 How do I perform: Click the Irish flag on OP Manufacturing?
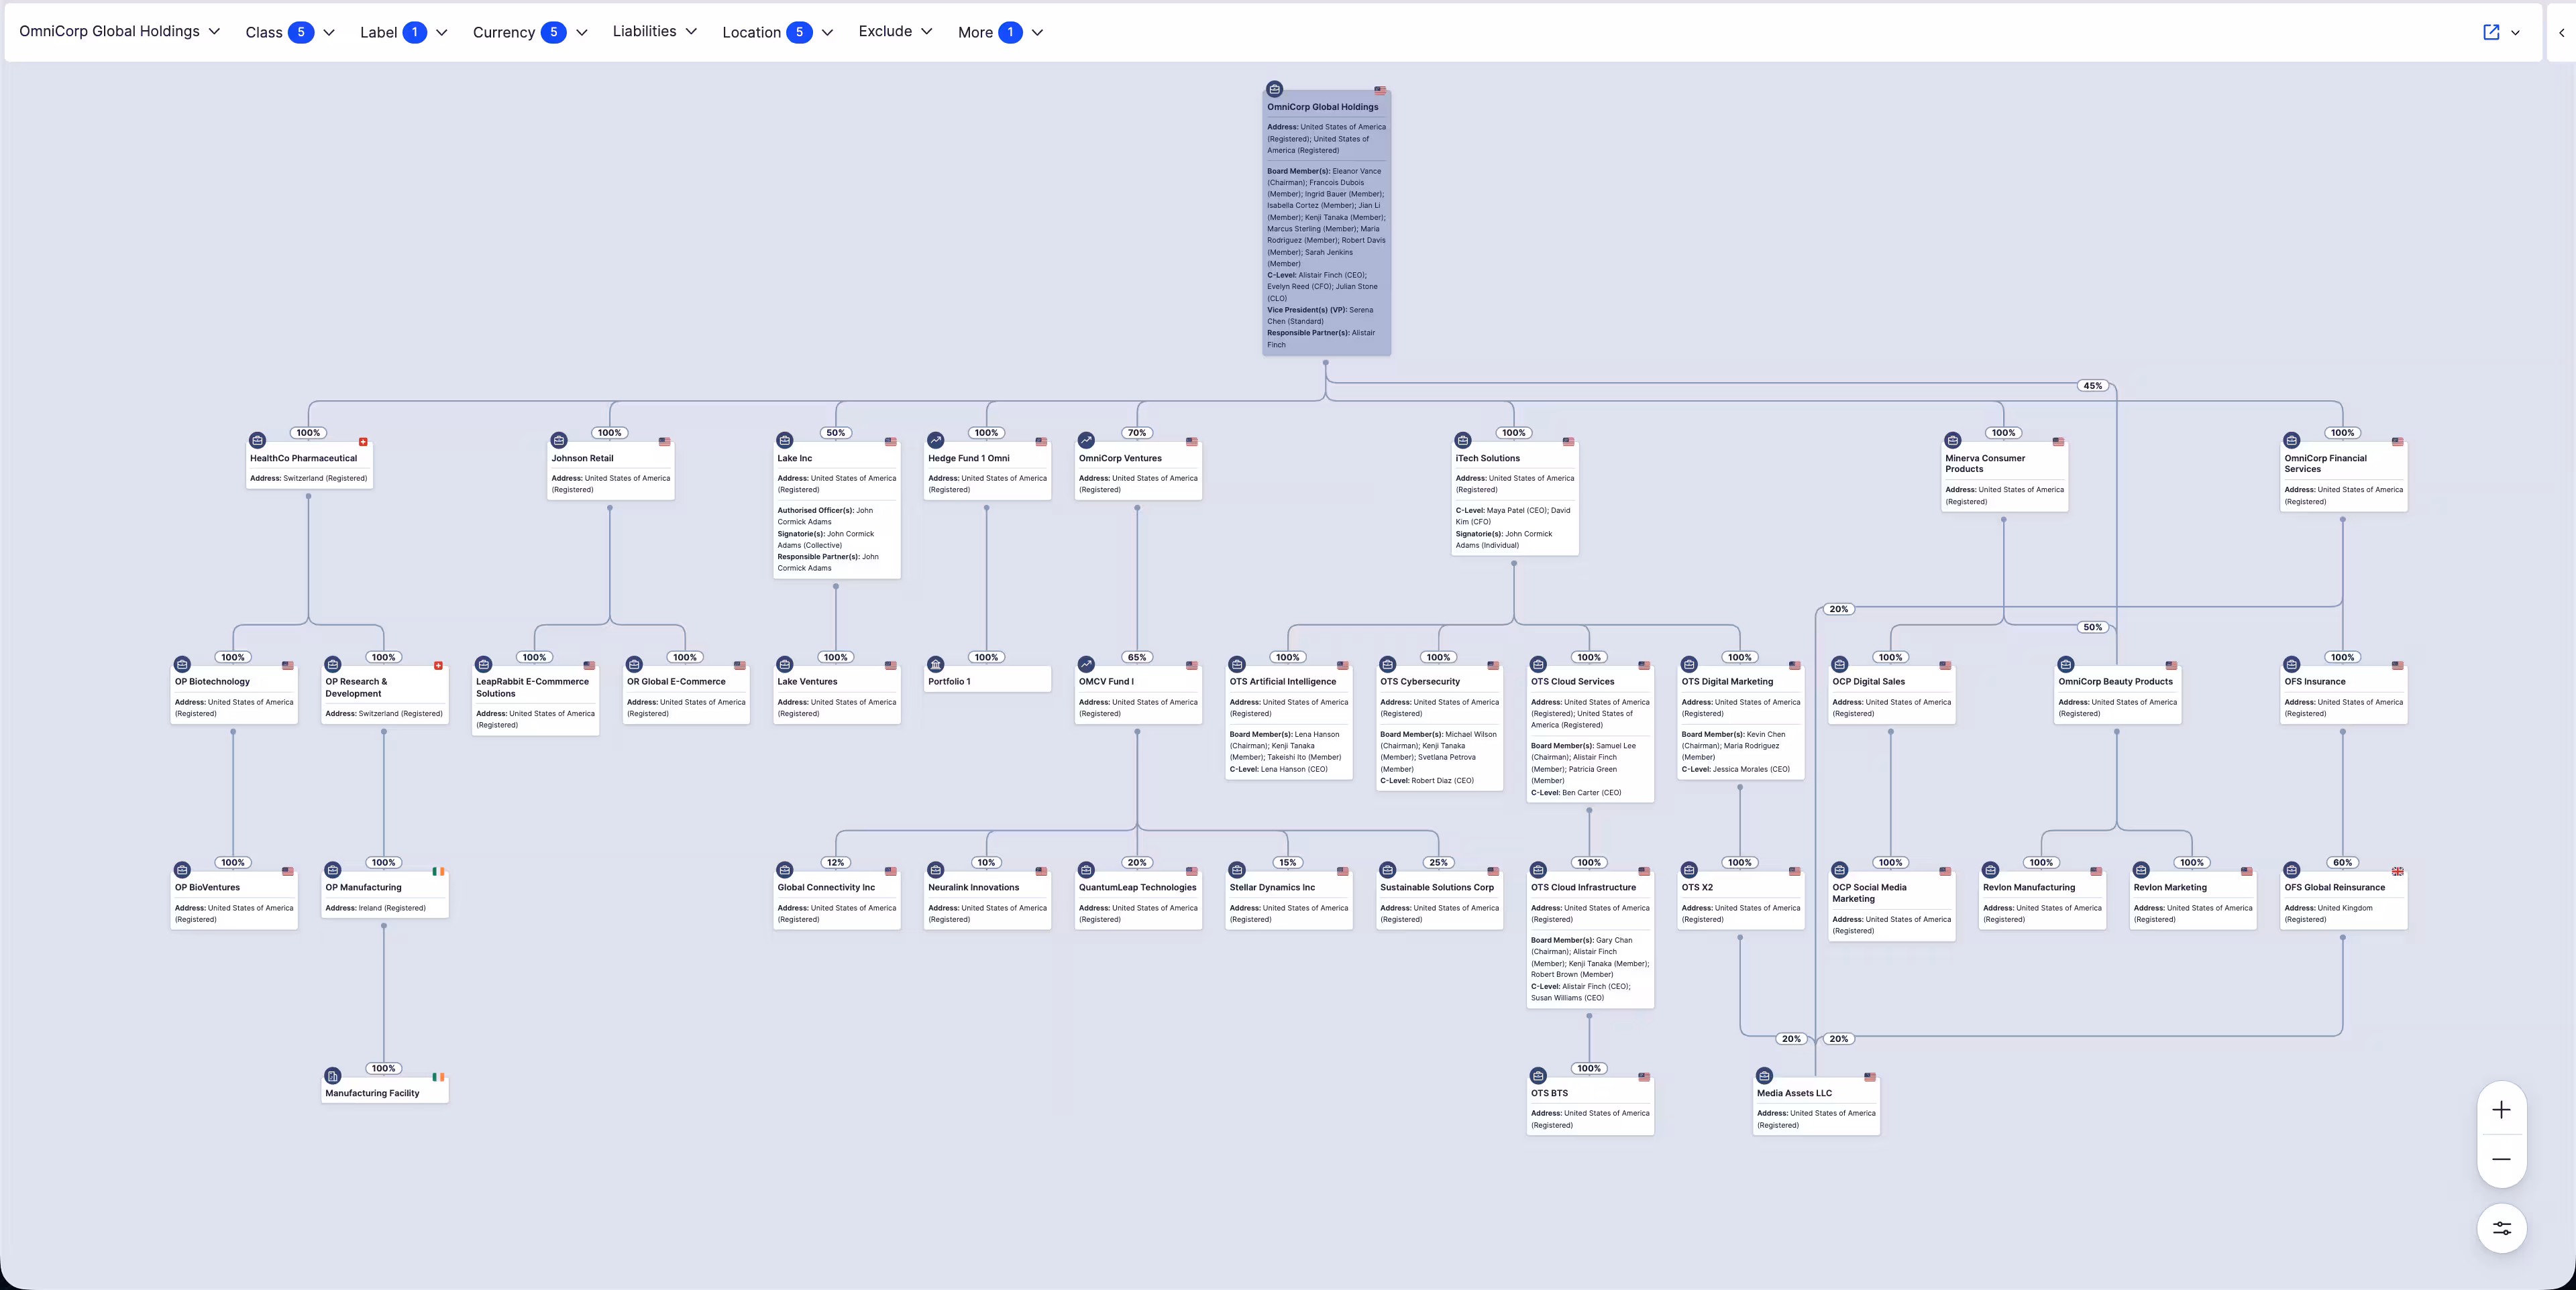[x=438, y=872]
